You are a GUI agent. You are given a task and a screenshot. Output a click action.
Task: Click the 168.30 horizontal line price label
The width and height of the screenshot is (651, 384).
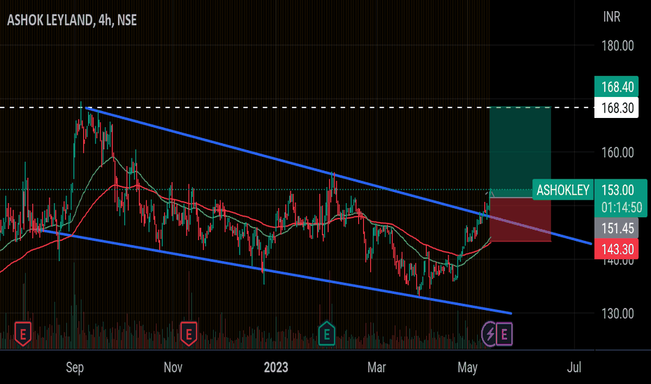(617, 108)
